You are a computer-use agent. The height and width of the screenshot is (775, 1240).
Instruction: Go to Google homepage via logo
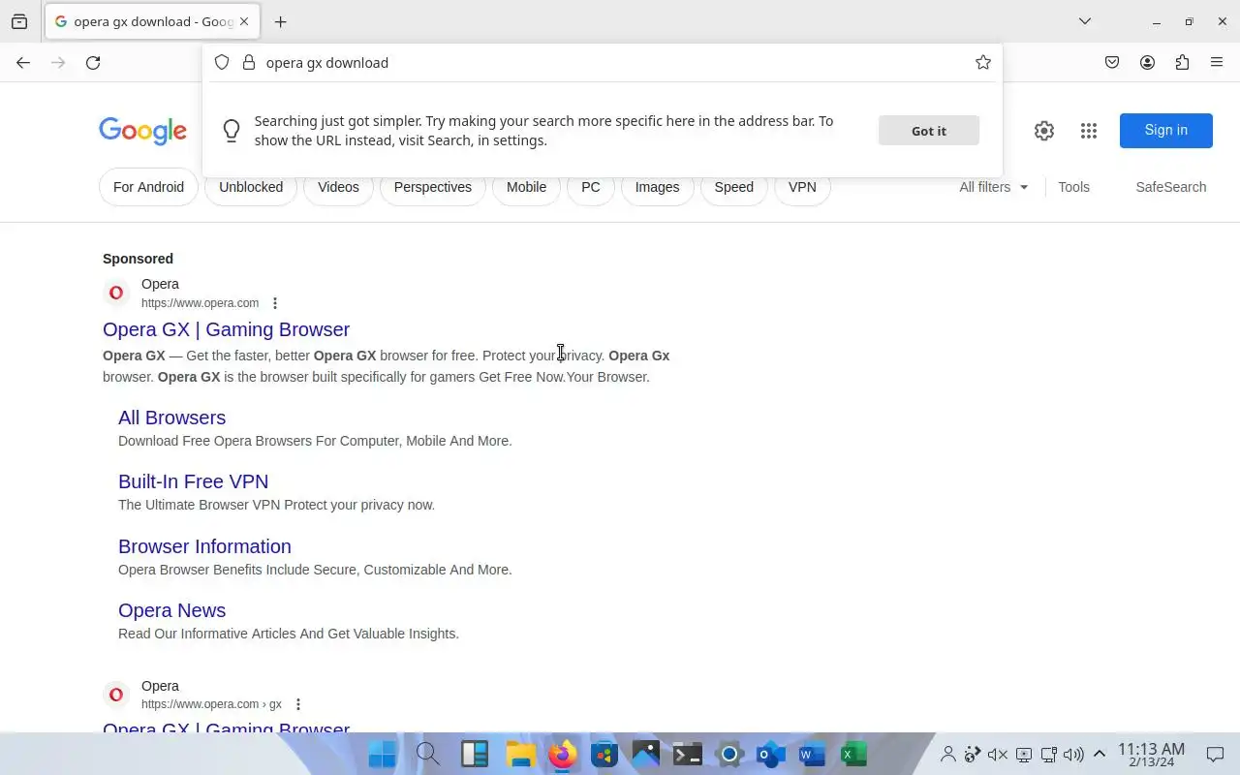(x=142, y=131)
